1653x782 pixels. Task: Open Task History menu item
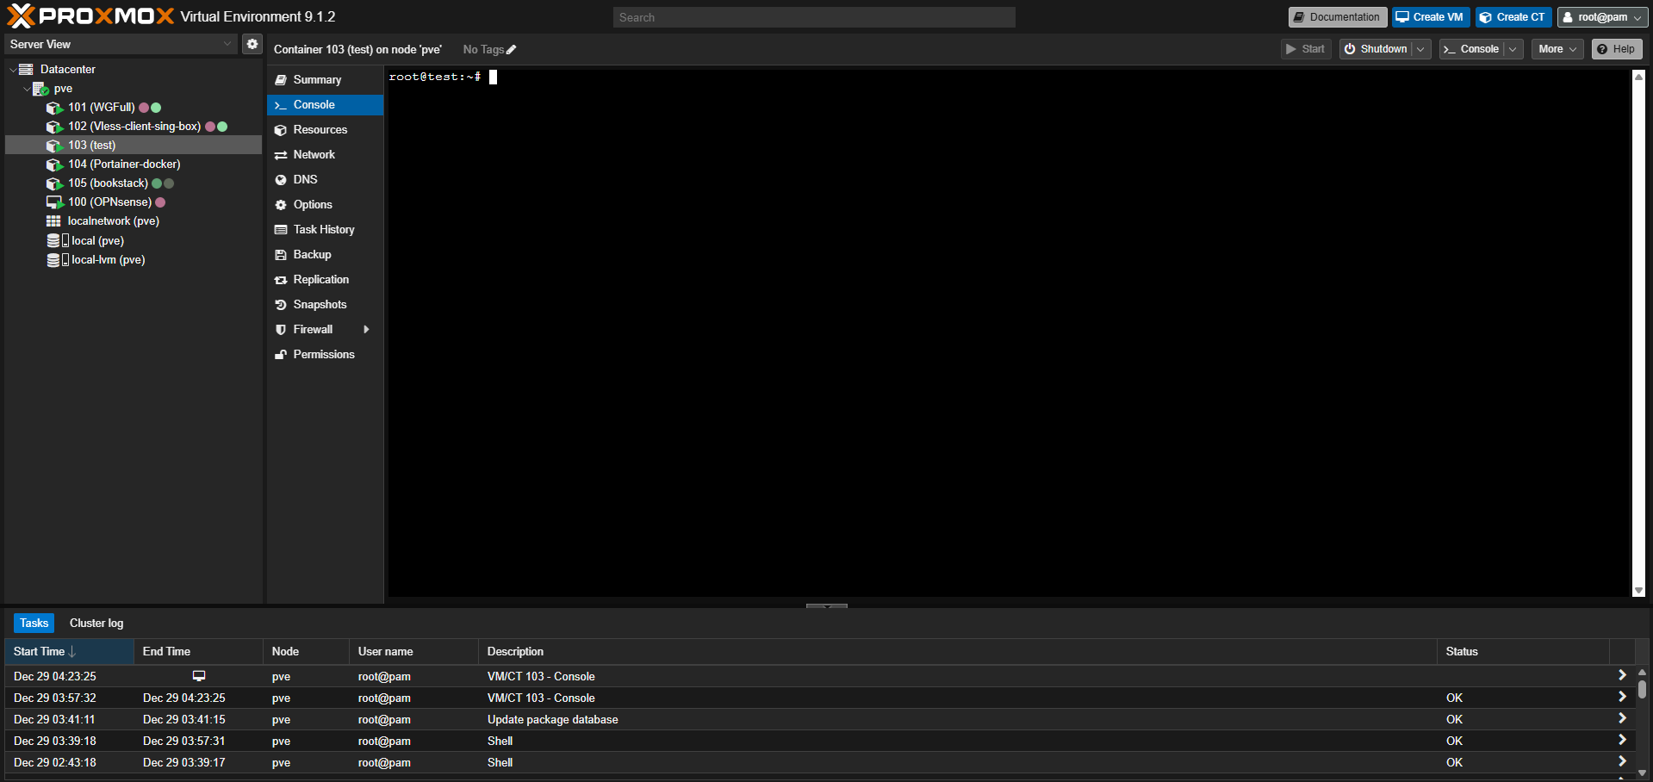point(325,230)
